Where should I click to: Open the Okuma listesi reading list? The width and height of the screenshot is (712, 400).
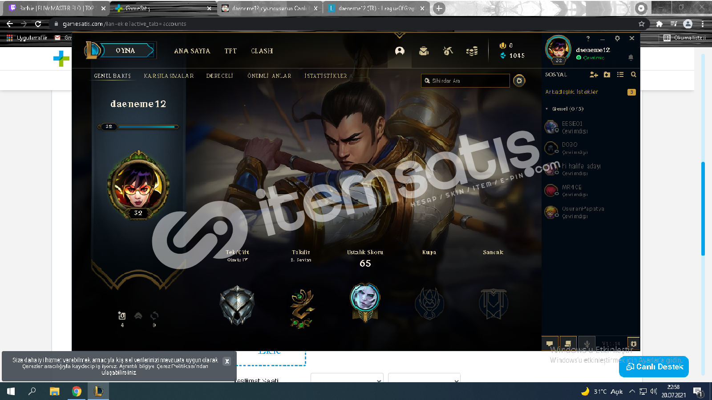(684, 38)
